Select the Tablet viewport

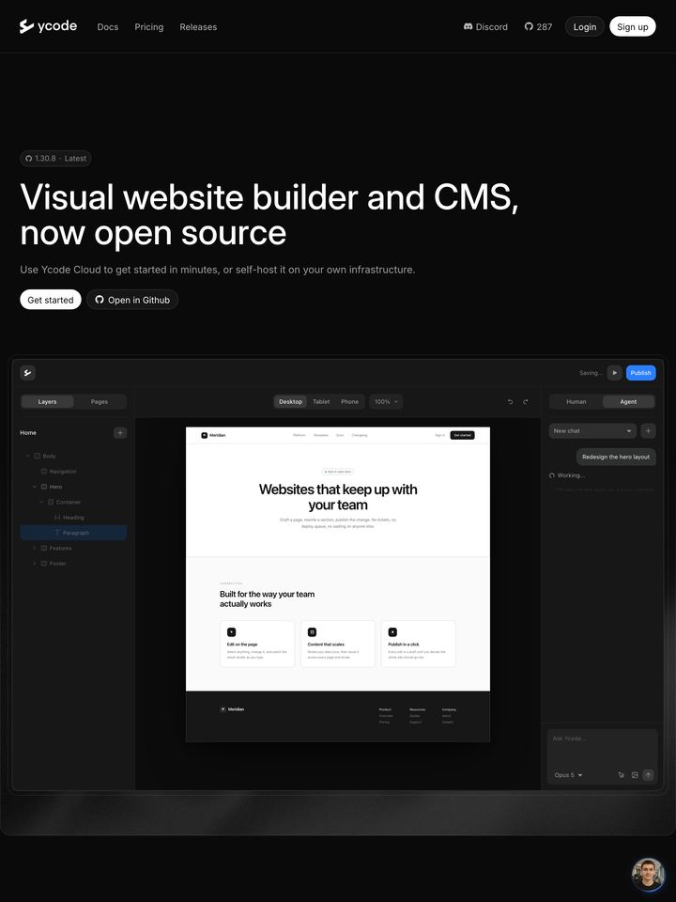[321, 401]
